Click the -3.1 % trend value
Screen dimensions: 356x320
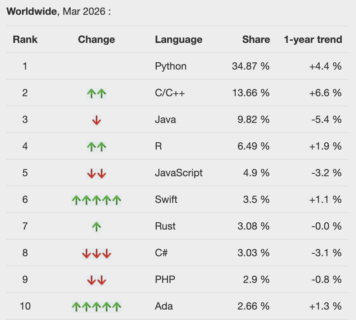[326, 253]
